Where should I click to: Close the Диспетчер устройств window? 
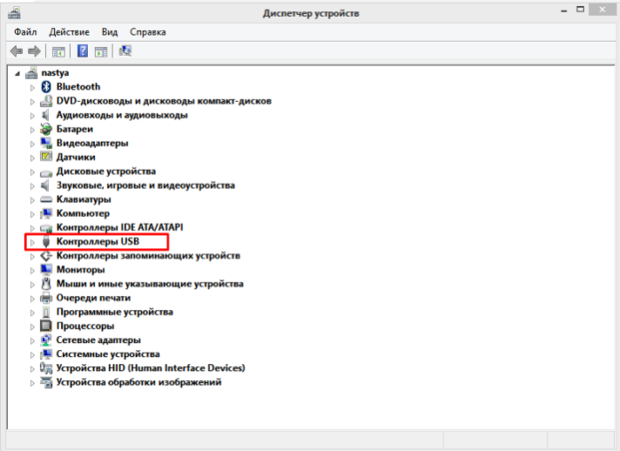pos(602,10)
